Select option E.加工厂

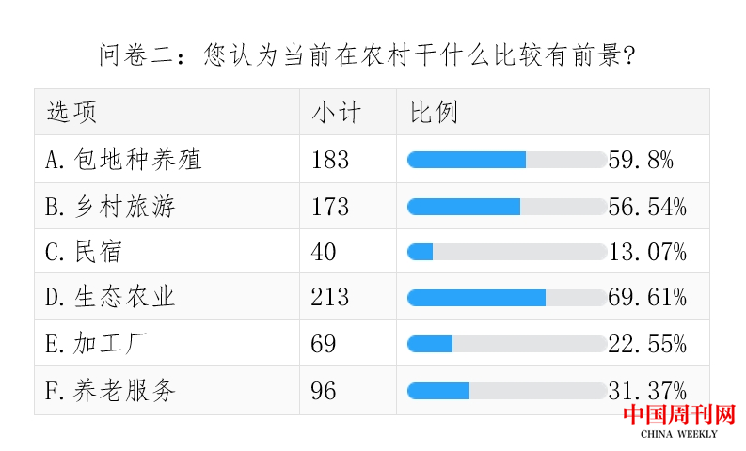tap(97, 344)
